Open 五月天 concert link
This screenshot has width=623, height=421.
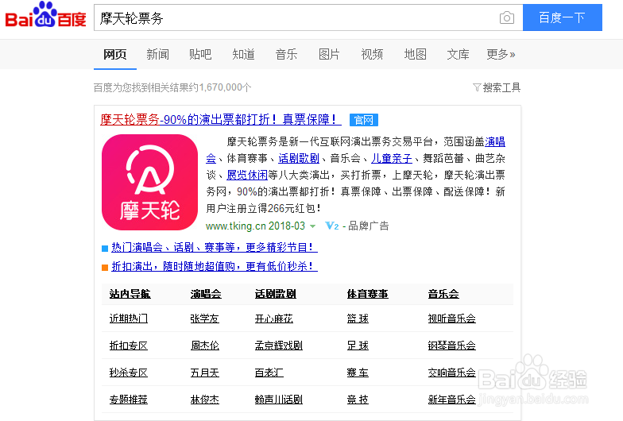[205, 373]
